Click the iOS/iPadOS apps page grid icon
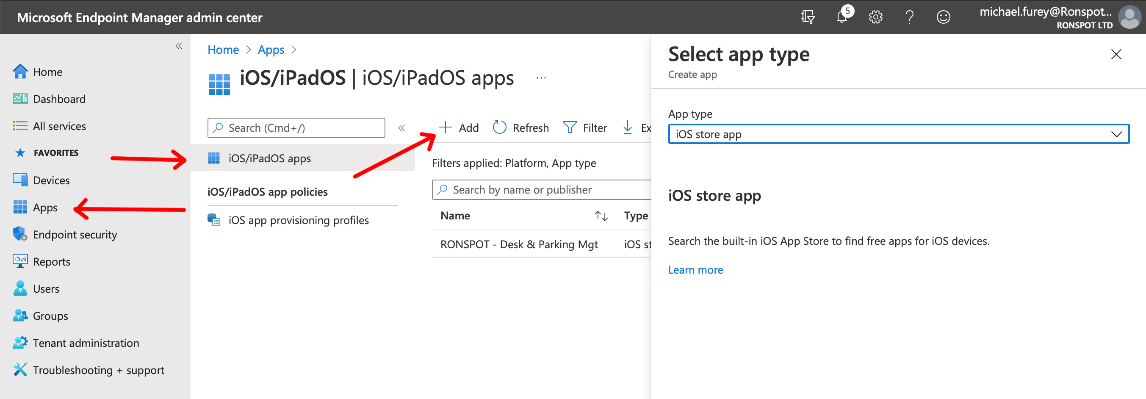Image resolution: width=1146 pixels, height=399 pixels. point(219,85)
